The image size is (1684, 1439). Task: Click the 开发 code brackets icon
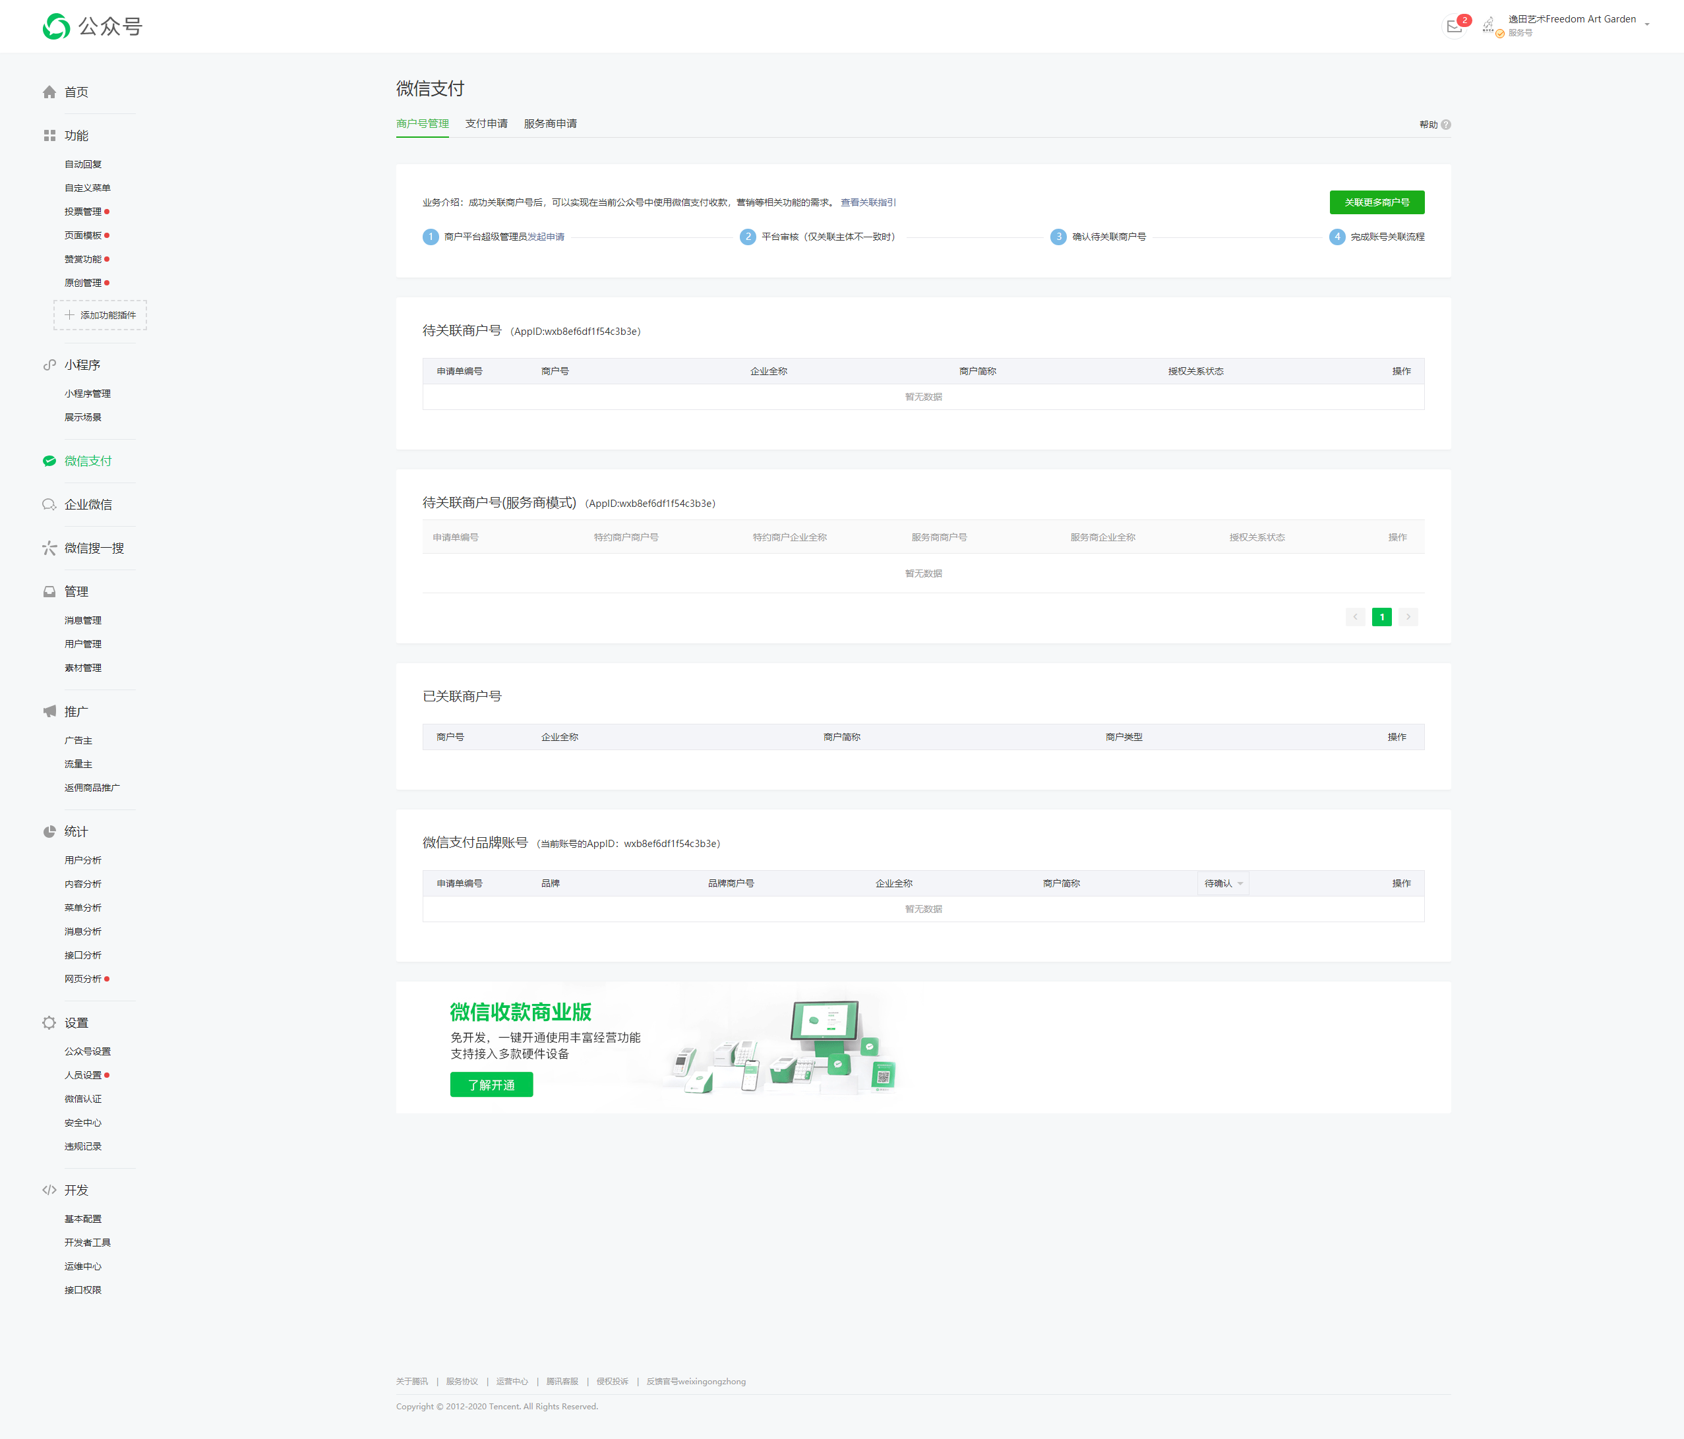(x=49, y=1190)
